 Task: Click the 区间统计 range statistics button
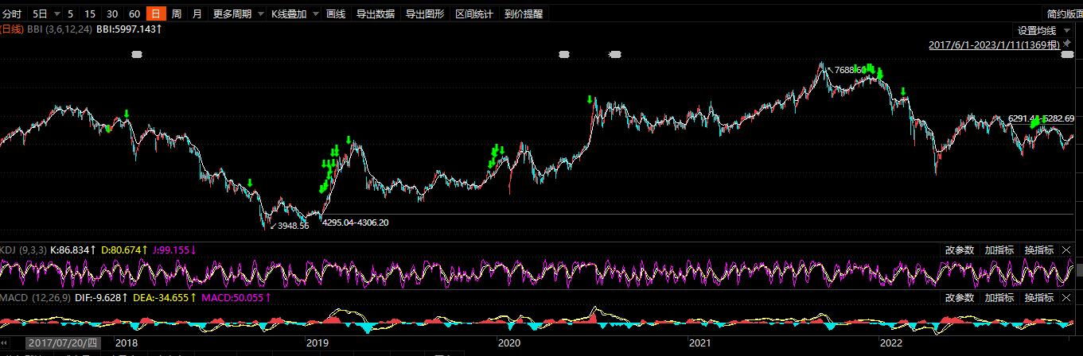(x=474, y=14)
